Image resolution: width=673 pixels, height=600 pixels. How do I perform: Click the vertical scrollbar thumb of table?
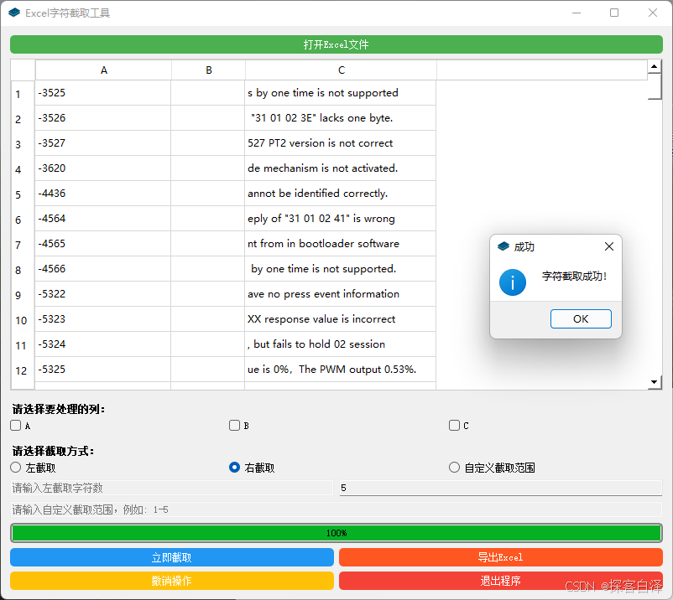click(x=654, y=86)
